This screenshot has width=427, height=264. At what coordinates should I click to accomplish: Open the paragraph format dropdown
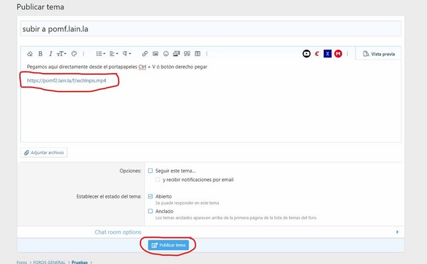127,53
